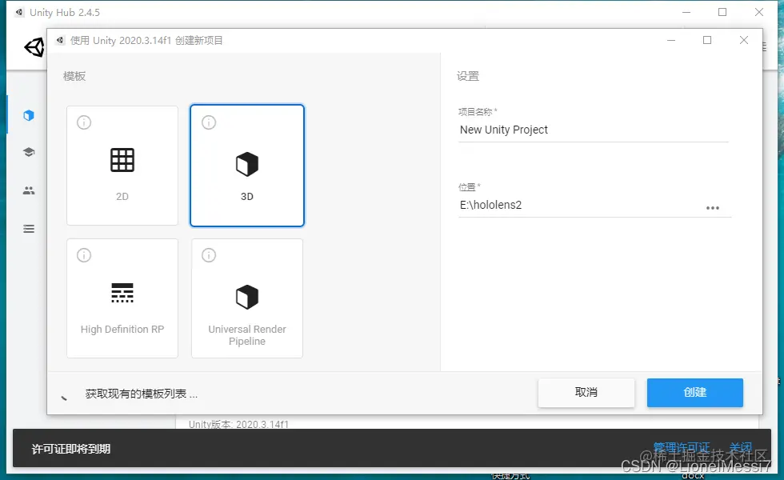Open Installs section in Unity Hub sidebar
The image size is (784, 480).
click(x=29, y=229)
